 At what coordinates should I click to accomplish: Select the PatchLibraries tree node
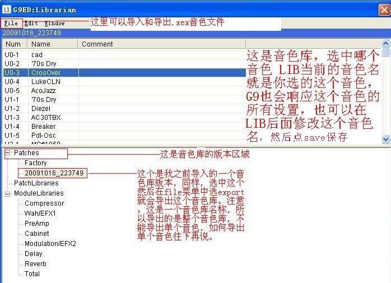pyautogui.click(x=36, y=183)
